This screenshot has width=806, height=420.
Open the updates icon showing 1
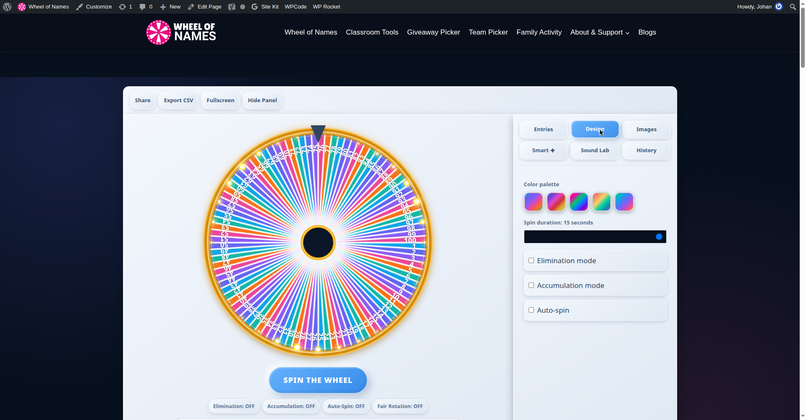click(x=125, y=7)
